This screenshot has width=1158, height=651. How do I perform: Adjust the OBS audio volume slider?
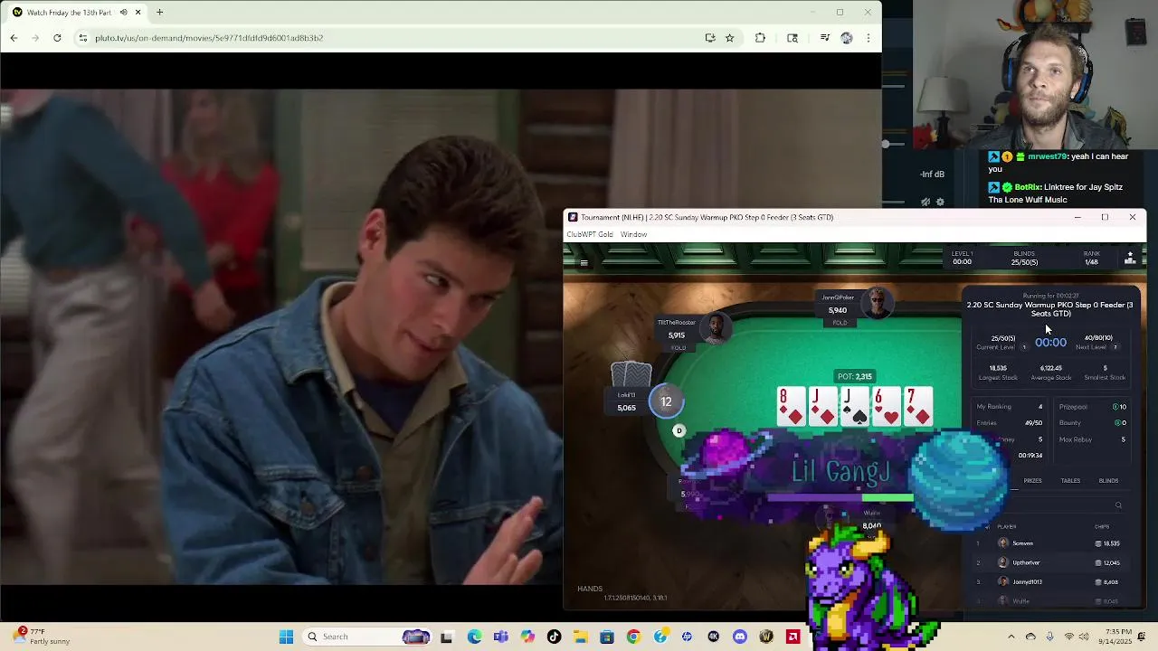tap(887, 144)
